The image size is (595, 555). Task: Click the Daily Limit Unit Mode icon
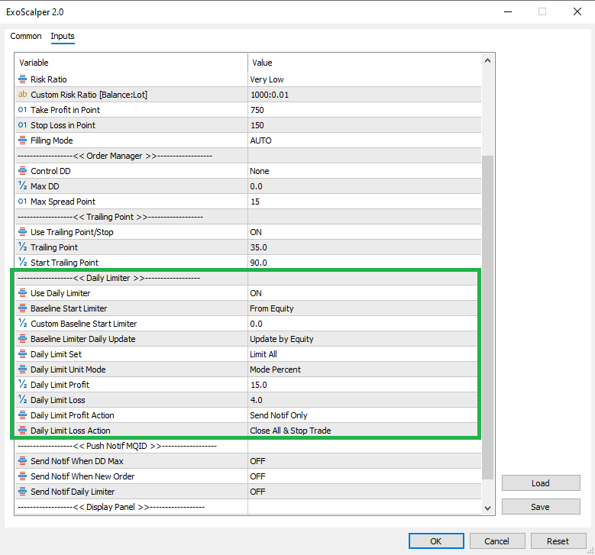[x=22, y=369]
